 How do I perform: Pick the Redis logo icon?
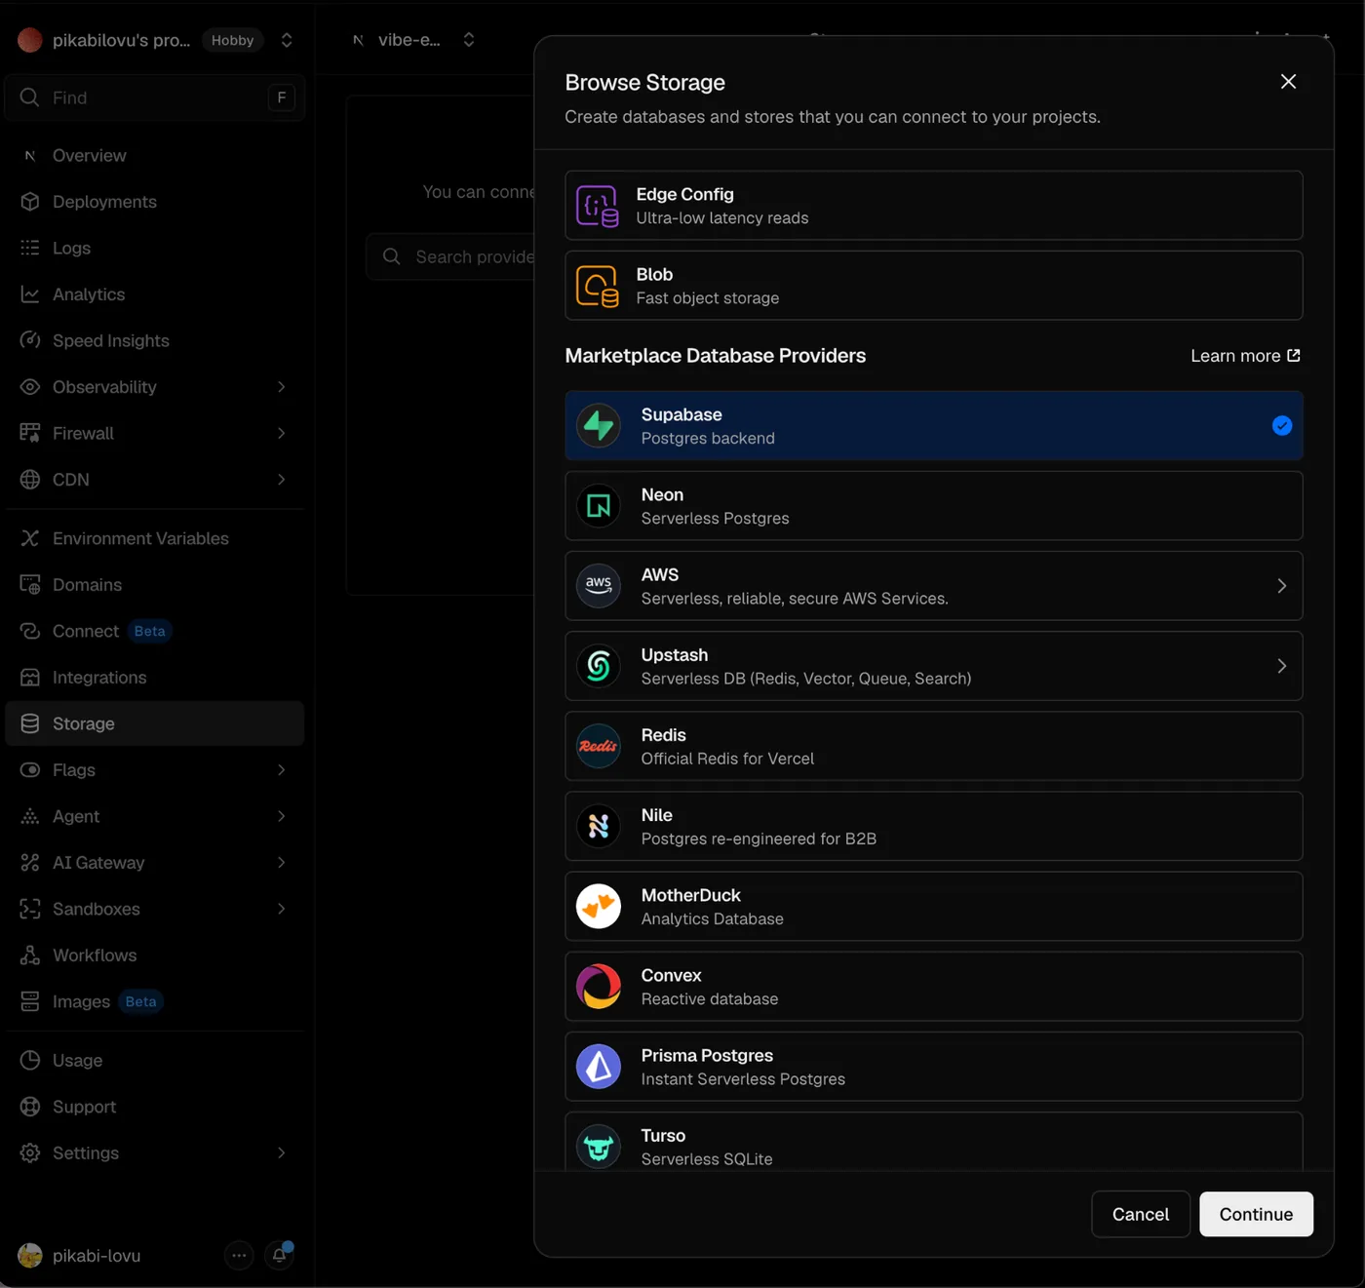[599, 746]
